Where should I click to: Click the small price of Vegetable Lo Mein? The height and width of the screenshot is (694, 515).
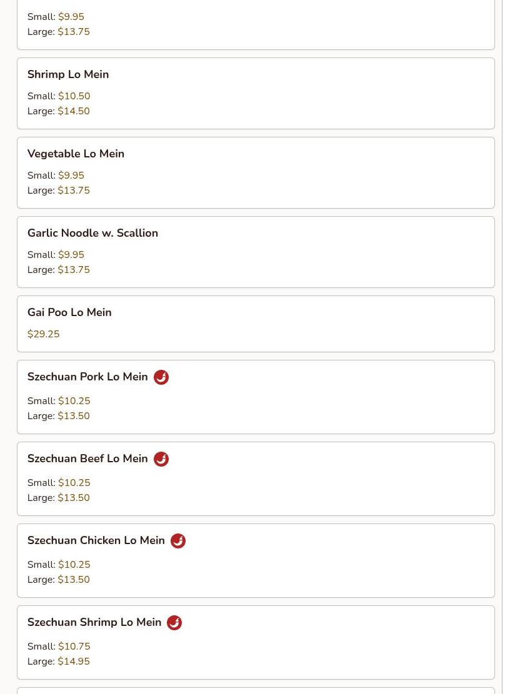tap(71, 176)
